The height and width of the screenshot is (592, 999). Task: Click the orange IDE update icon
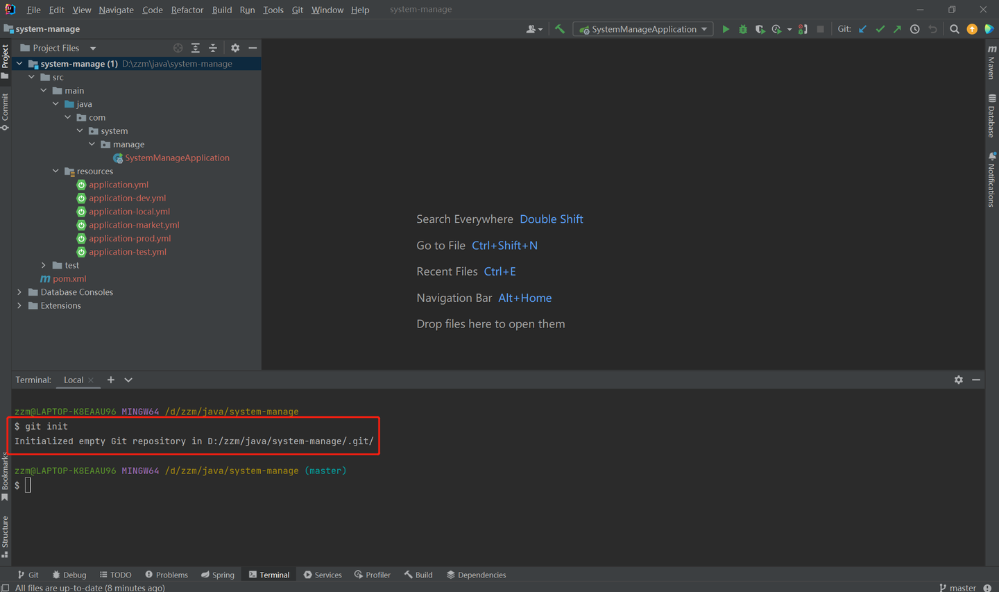[972, 29]
